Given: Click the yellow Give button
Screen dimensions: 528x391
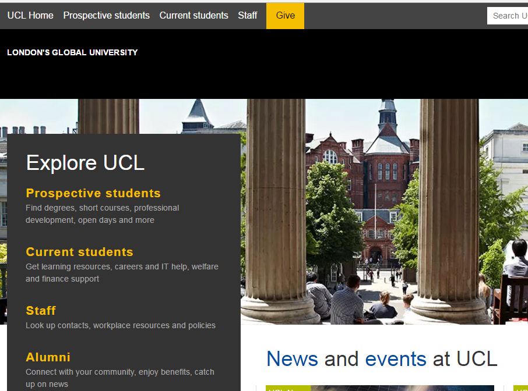Looking at the screenshot, I should tap(285, 16).
